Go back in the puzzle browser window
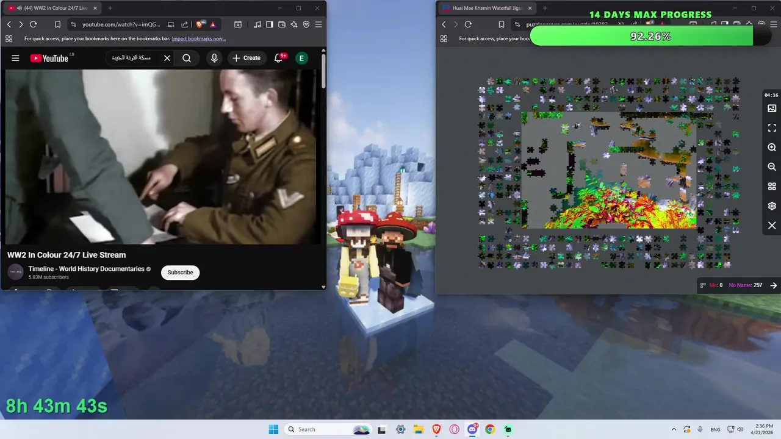This screenshot has height=439, width=781. point(444,24)
